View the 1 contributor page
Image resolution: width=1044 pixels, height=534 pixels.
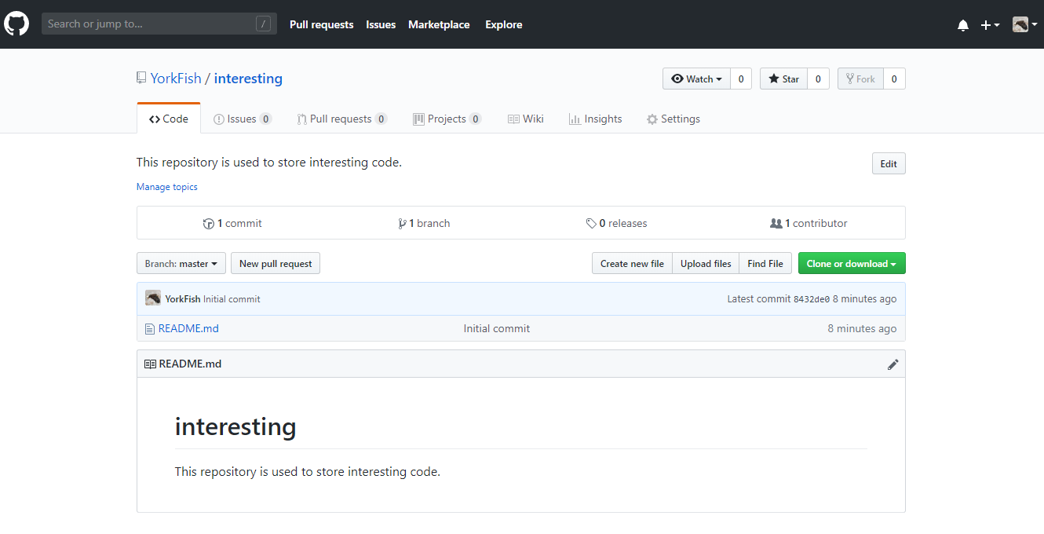tap(809, 223)
